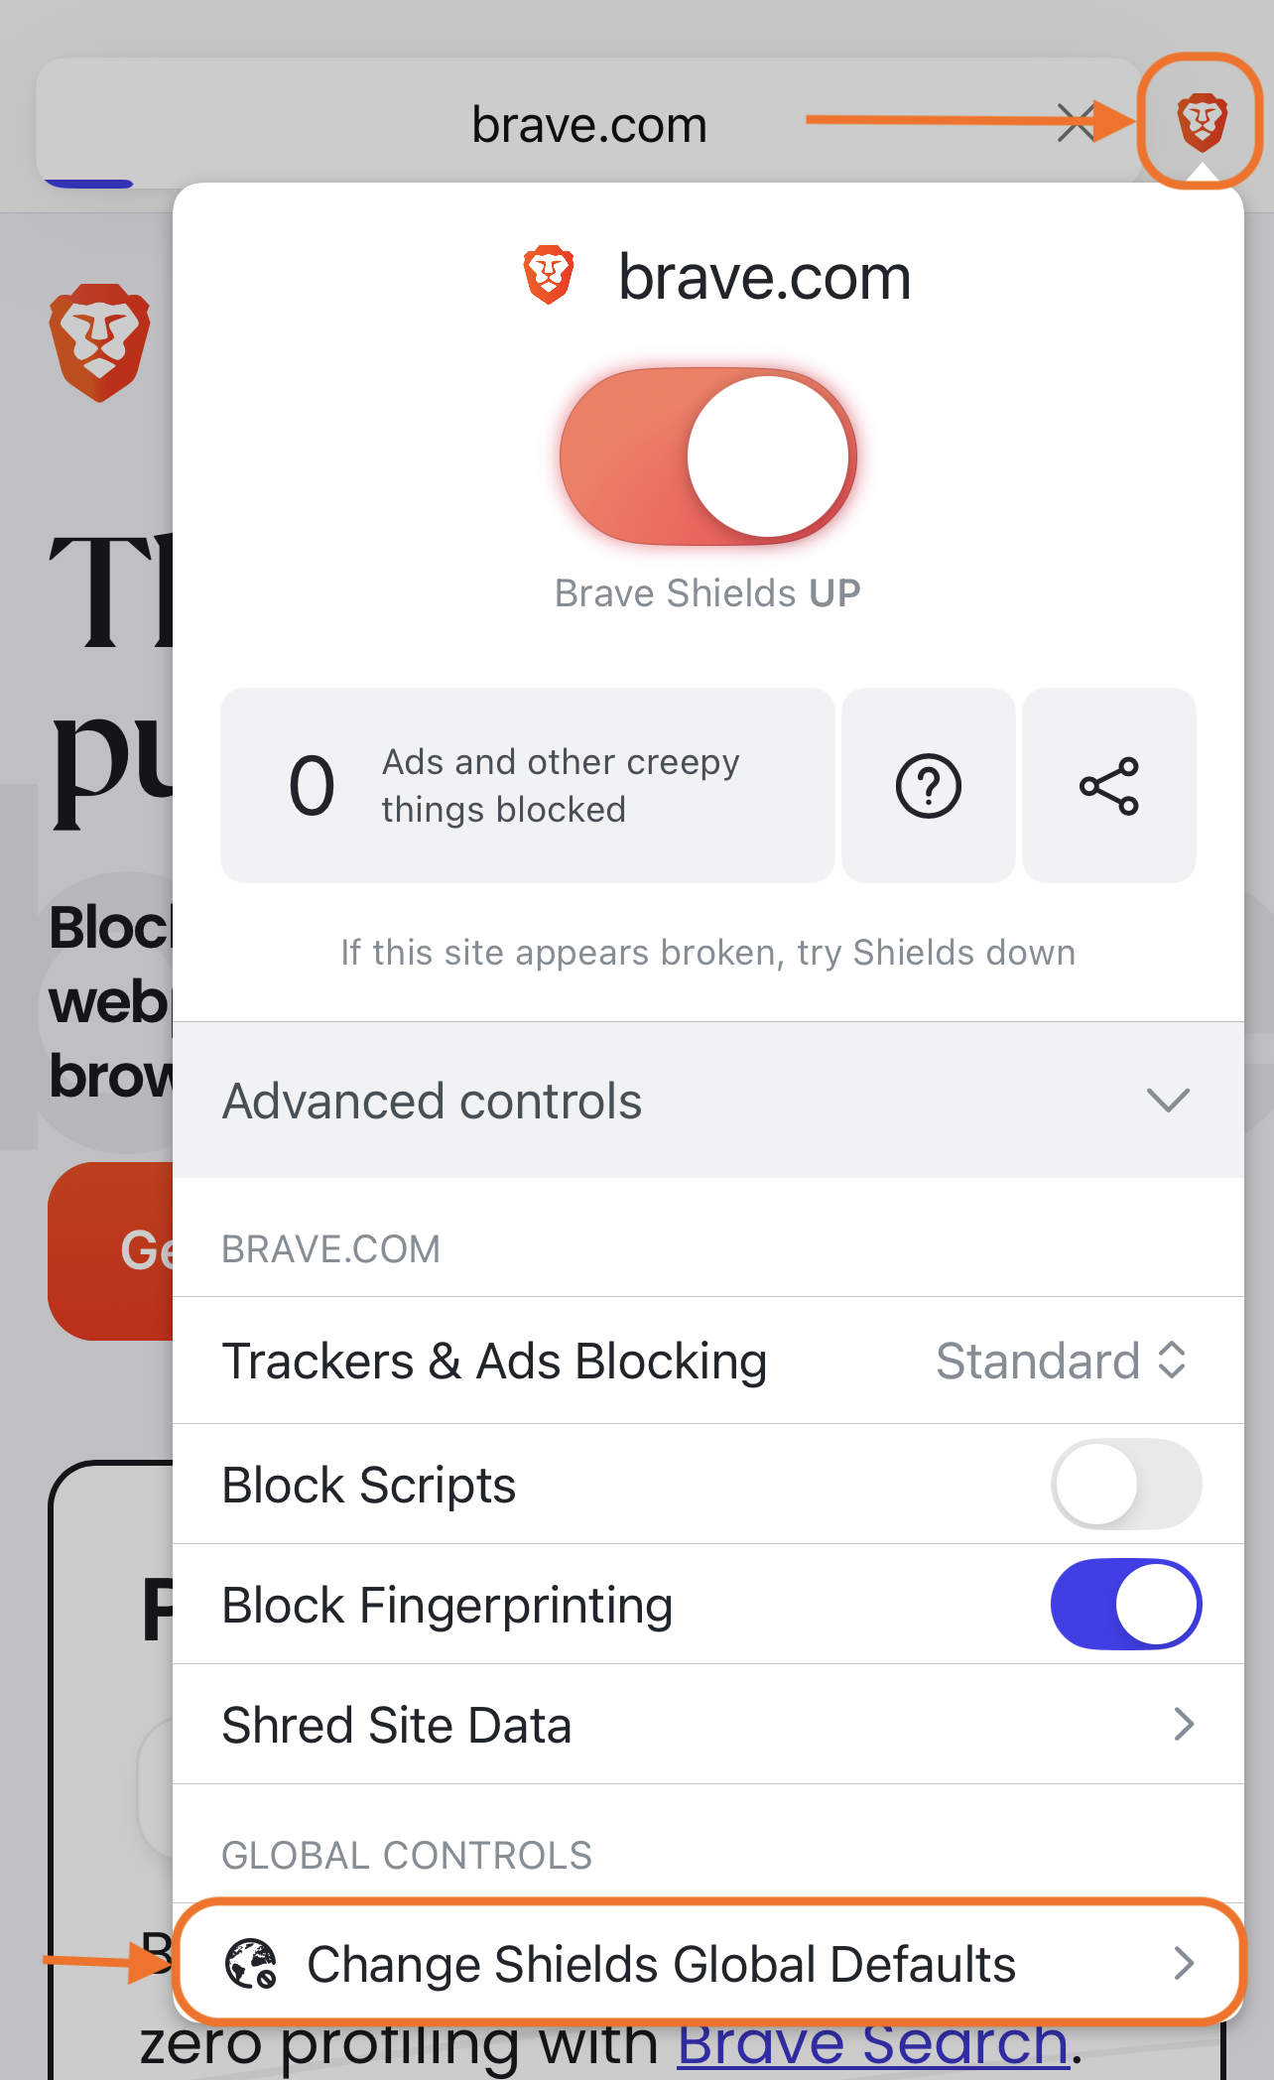
Task: Click the Brave lion logo in popup header
Action: tap(549, 275)
